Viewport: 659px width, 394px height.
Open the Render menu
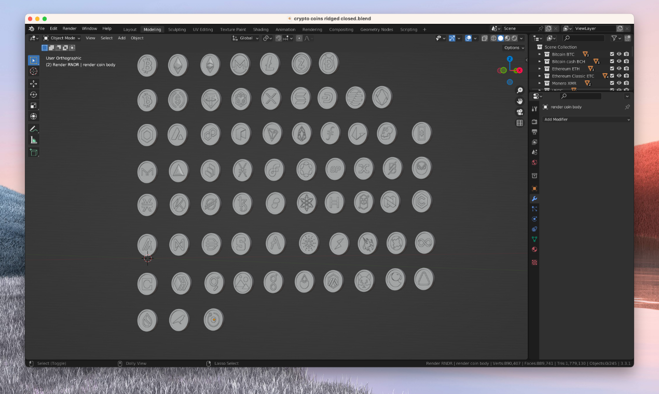pos(70,29)
